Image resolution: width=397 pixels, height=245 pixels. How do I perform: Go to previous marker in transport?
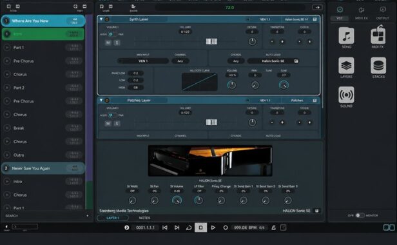point(165,228)
